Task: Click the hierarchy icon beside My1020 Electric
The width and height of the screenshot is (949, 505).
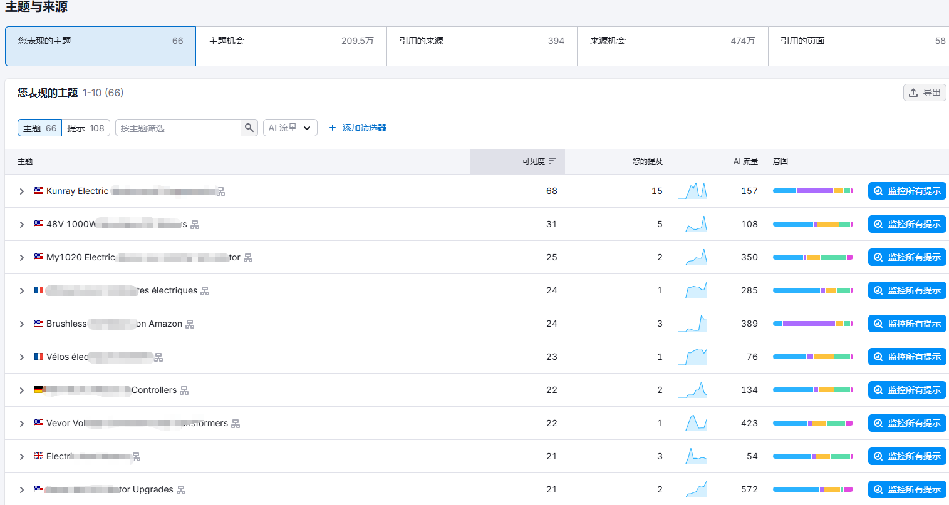Action: [x=248, y=258]
